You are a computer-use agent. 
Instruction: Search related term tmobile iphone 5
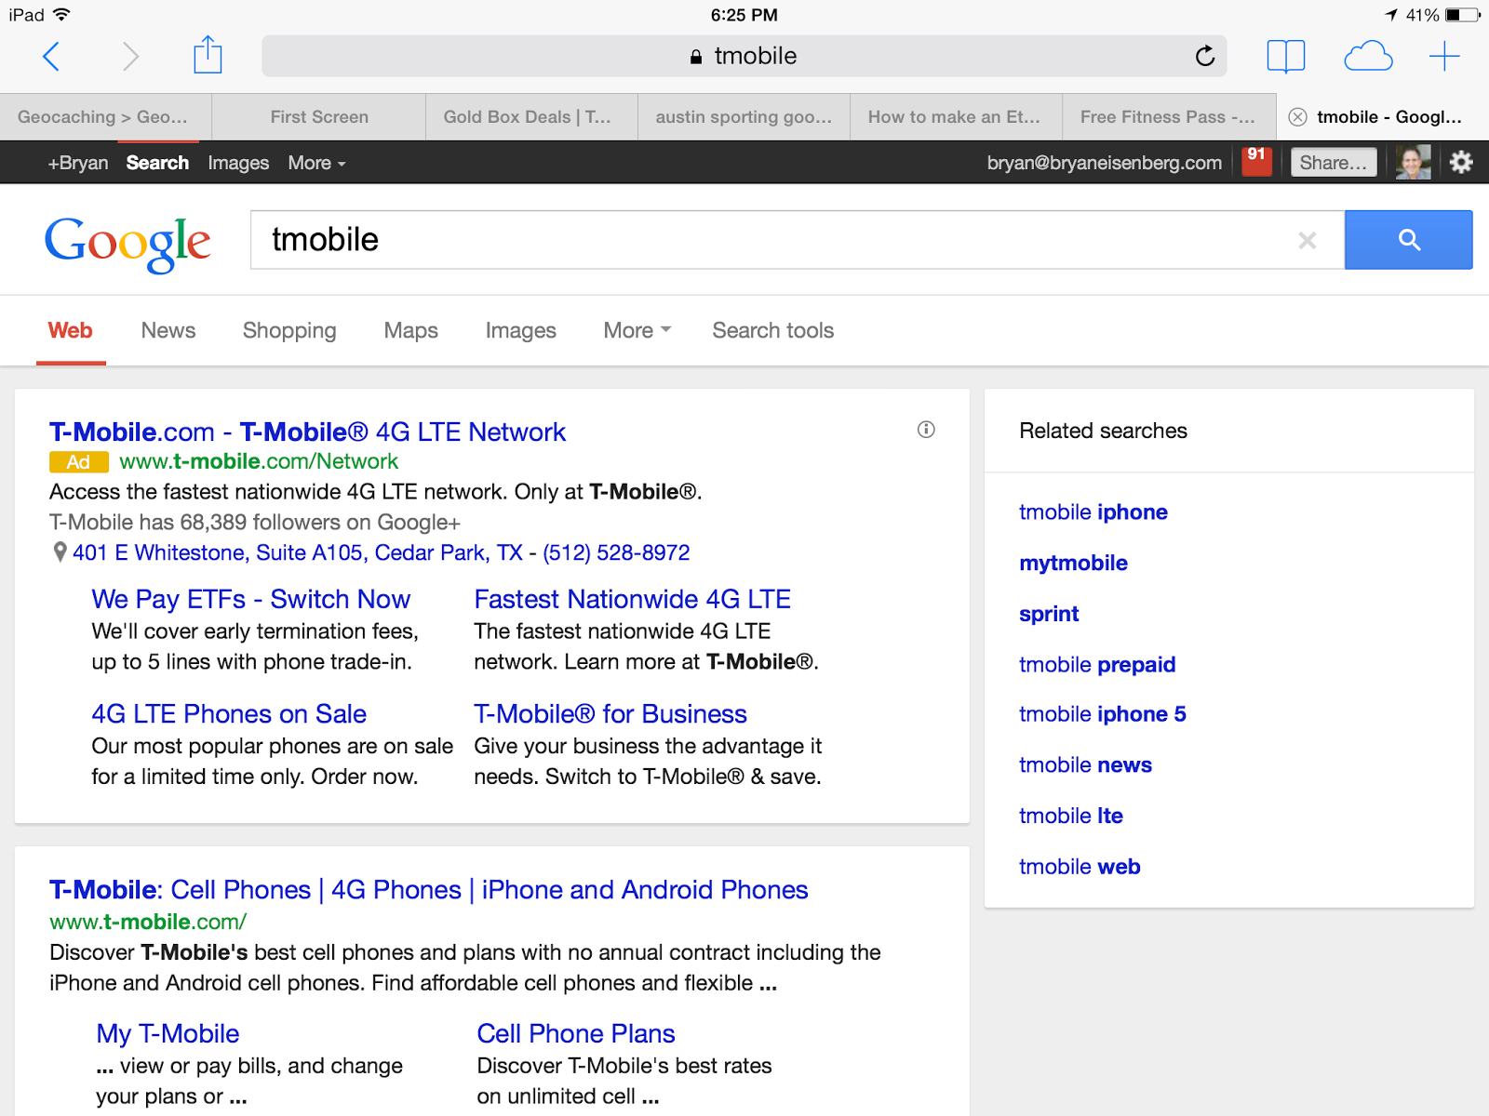point(1102,714)
